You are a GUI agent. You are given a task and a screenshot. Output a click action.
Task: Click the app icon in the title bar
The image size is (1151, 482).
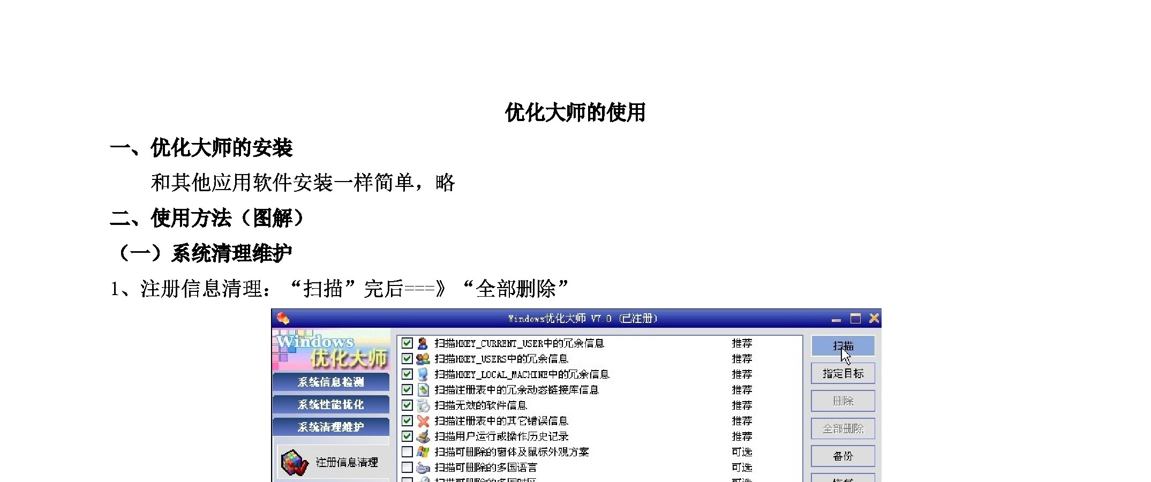pos(283,319)
